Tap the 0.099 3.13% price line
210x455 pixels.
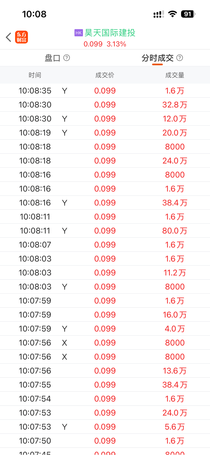(x=105, y=44)
